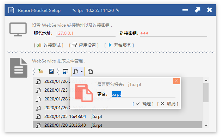Image resolution: width=223 pixels, height=139 pixels.
Task: Click the 服务地址 field showing 127.0.0.1
Action: [85, 33]
